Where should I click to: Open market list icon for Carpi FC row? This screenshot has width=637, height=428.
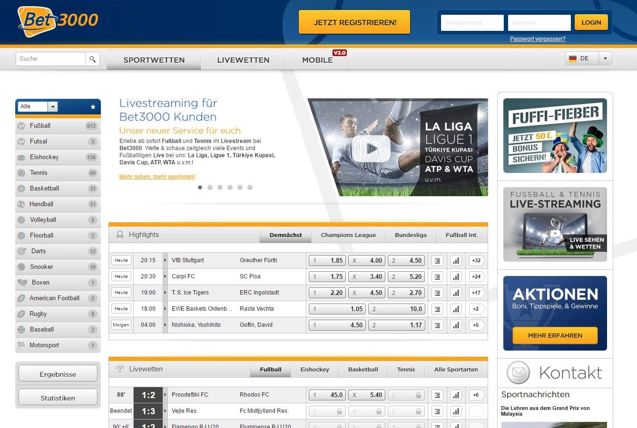click(x=437, y=276)
